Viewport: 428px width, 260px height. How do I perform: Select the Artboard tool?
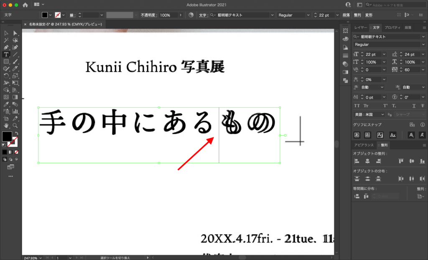click(6, 118)
